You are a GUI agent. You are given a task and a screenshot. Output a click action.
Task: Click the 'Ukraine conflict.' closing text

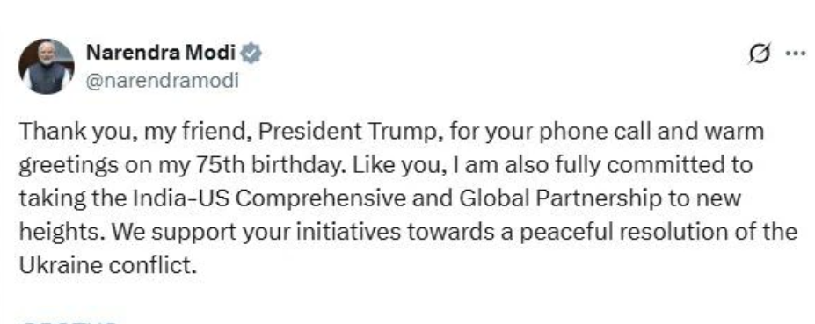point(108,265)
